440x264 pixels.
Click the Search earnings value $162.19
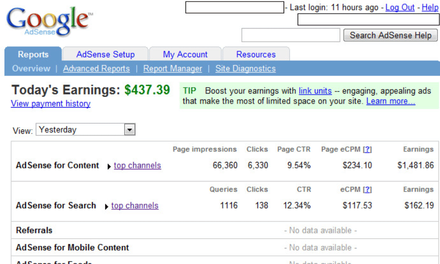pos(419,205)
